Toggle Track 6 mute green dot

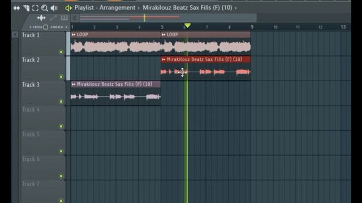[x=61, y=176]
